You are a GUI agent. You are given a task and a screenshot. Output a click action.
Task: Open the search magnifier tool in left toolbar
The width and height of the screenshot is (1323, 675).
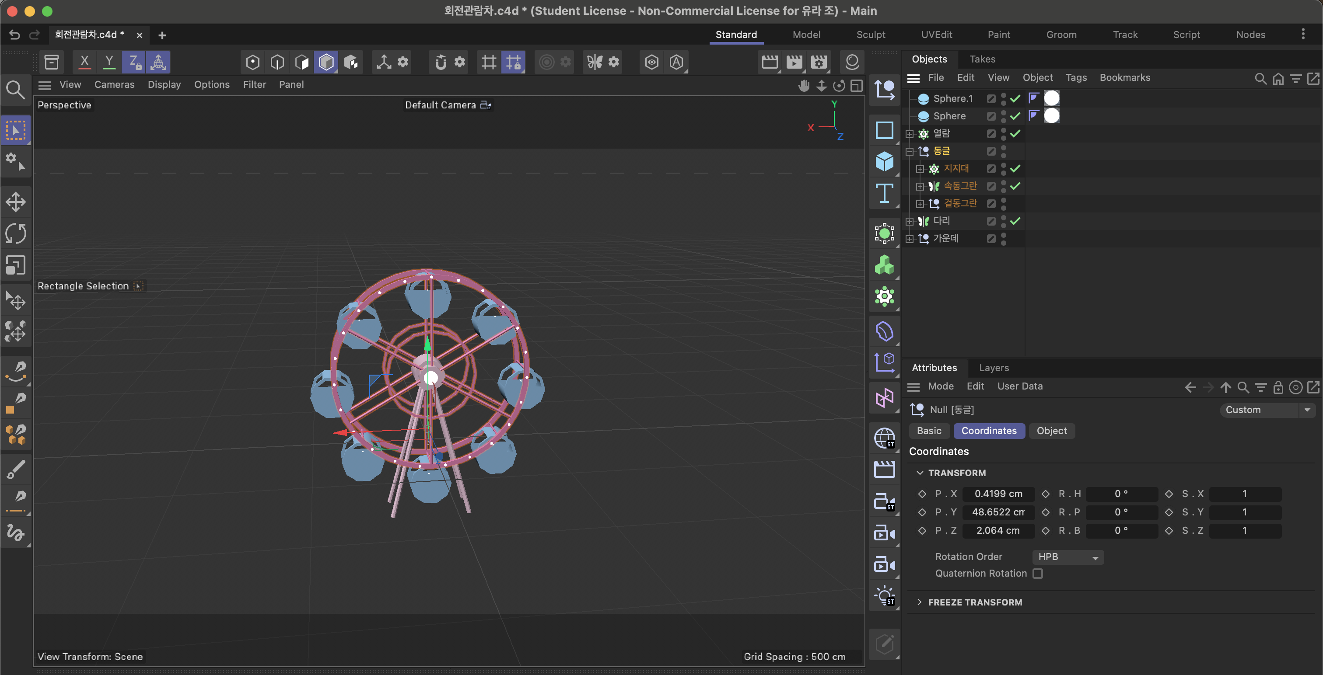coord(16,89)
